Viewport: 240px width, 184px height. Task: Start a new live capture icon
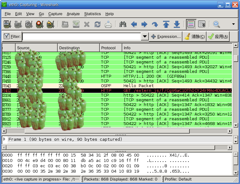[x=29, y=24]
